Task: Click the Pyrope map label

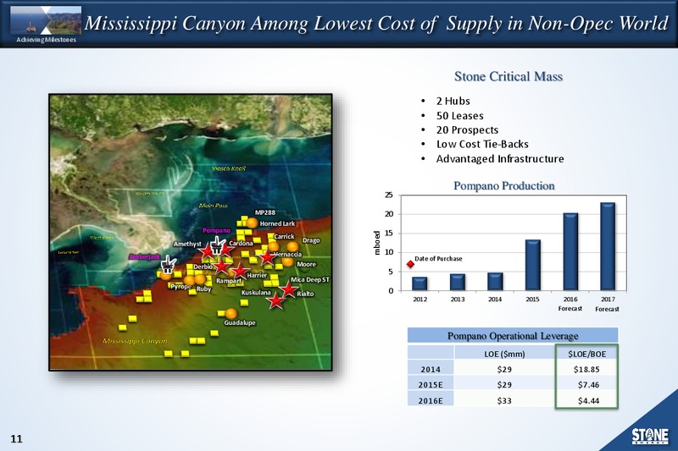Action: click(181, 287)
